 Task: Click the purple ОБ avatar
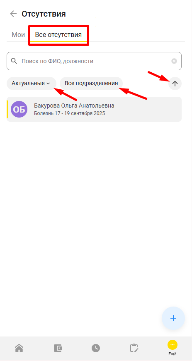19,109
